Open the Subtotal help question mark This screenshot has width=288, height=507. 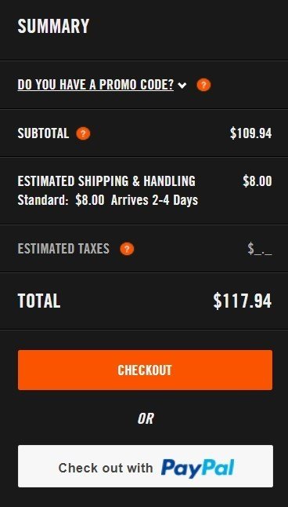(83, 133)
